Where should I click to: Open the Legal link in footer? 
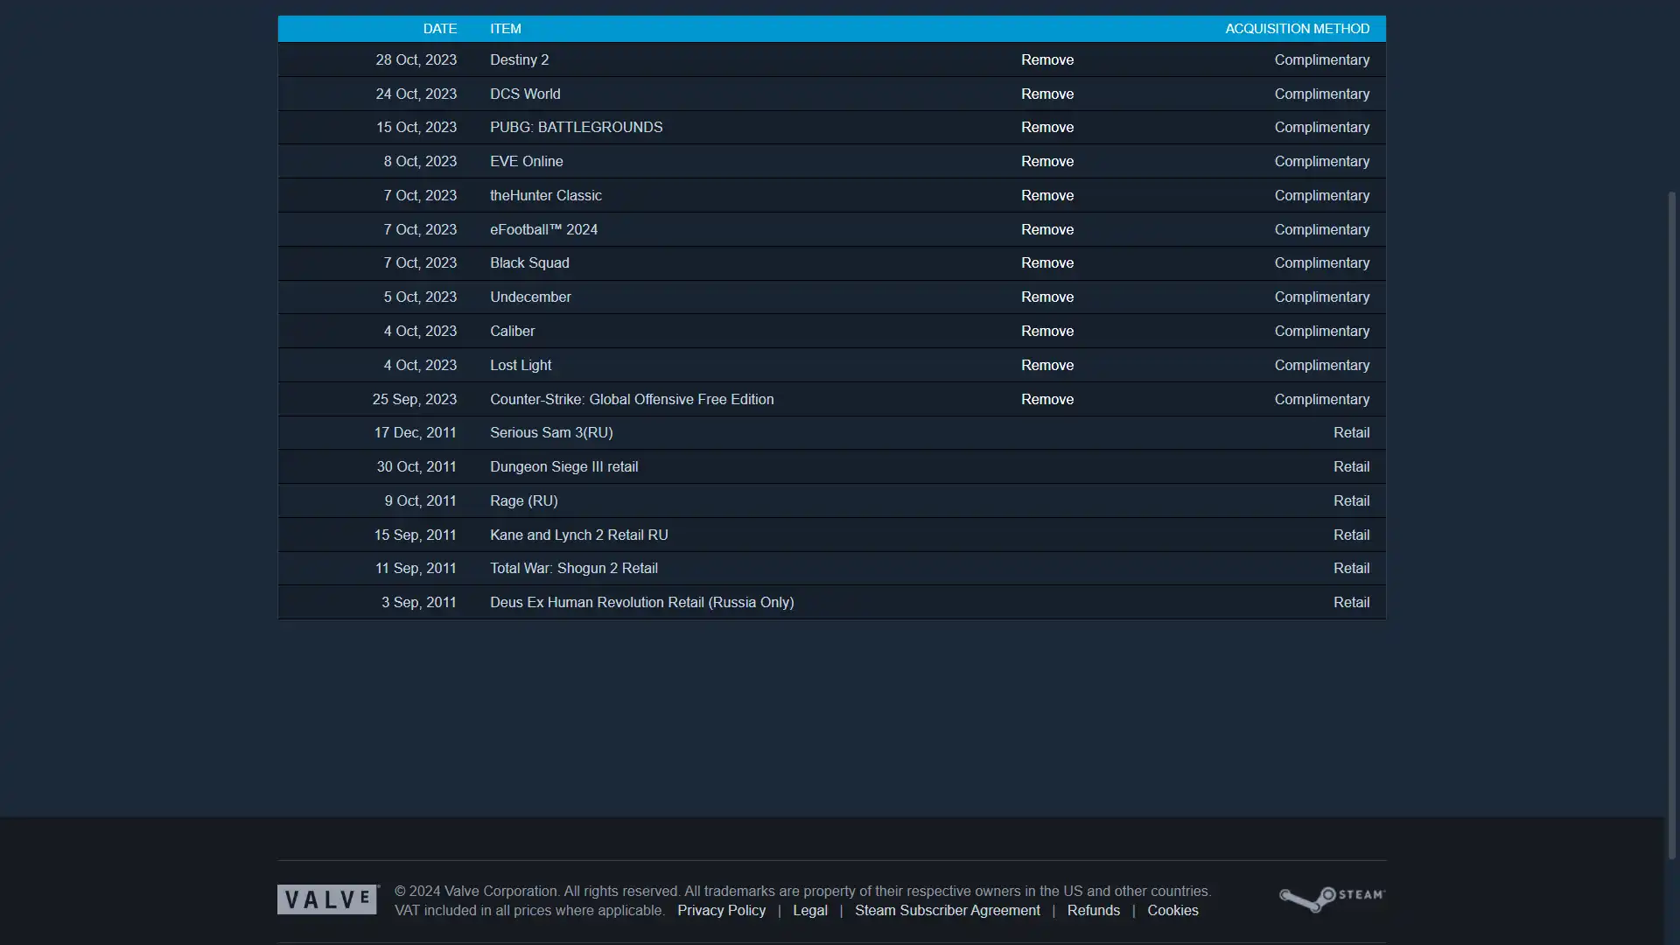point(810,910)
